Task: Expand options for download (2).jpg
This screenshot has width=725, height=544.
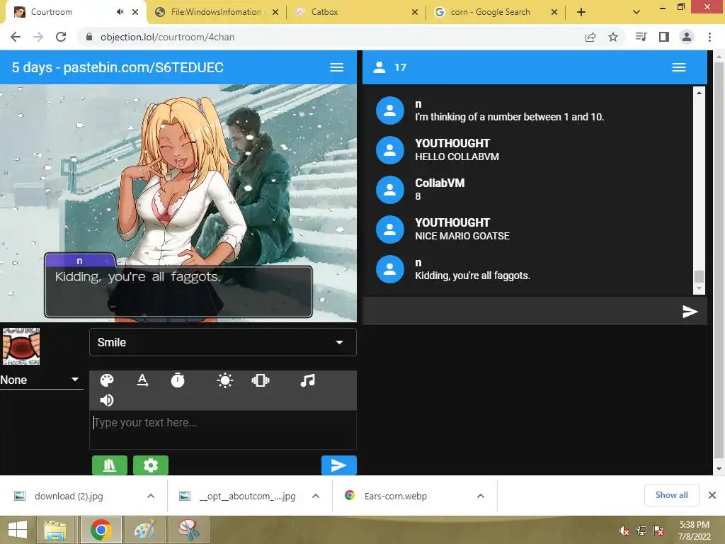Action: (x=151, y=496)
